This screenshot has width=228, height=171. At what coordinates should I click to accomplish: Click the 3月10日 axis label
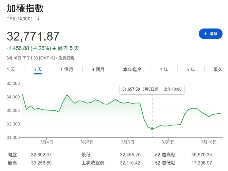click(209, 142)
